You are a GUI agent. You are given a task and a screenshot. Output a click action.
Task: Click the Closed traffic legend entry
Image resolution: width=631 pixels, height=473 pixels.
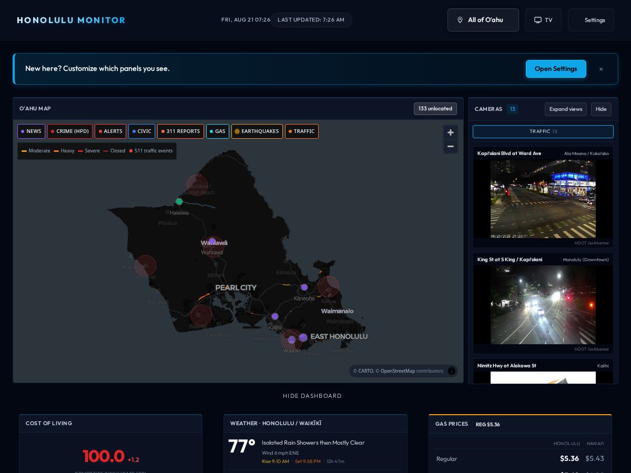coord(114,151)
